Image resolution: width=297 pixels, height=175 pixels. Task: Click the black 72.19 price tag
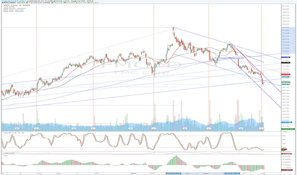pos(286,63)
